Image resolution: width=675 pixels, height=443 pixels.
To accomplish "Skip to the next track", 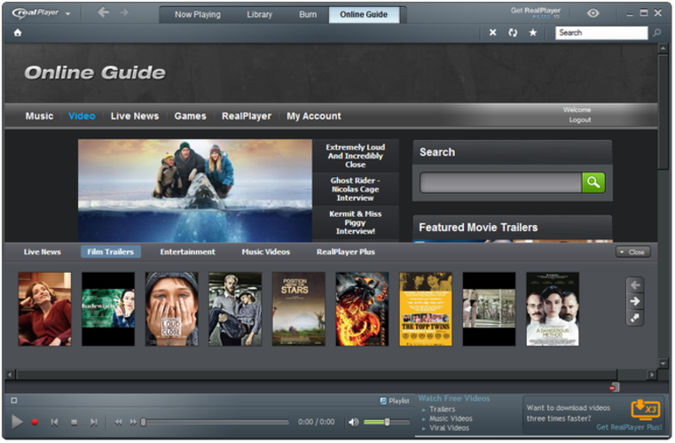I will pyautogui.click(x=93, y=424).
